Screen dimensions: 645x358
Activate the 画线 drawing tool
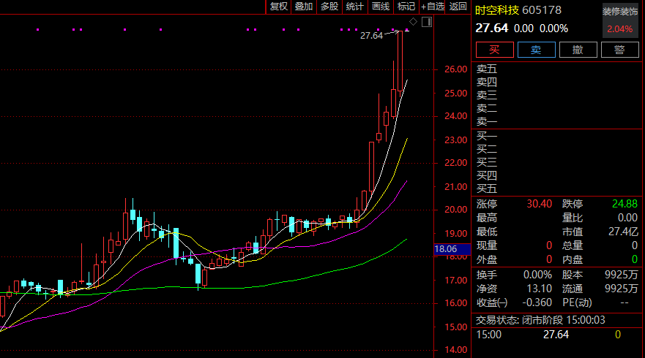380,7
